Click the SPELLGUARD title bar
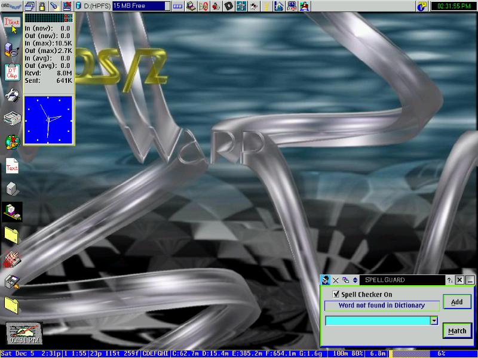Image resolution: width=478 pixels, height=358 pixels. (402, 280)
